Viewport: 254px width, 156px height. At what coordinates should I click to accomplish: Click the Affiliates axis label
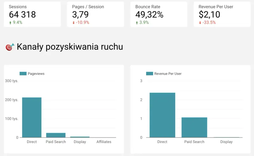[x=104, y=142]
